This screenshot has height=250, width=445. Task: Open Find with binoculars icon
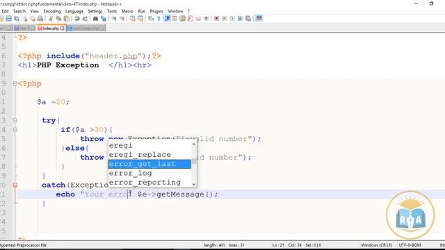pyautogui.click(x=95, y=19)
